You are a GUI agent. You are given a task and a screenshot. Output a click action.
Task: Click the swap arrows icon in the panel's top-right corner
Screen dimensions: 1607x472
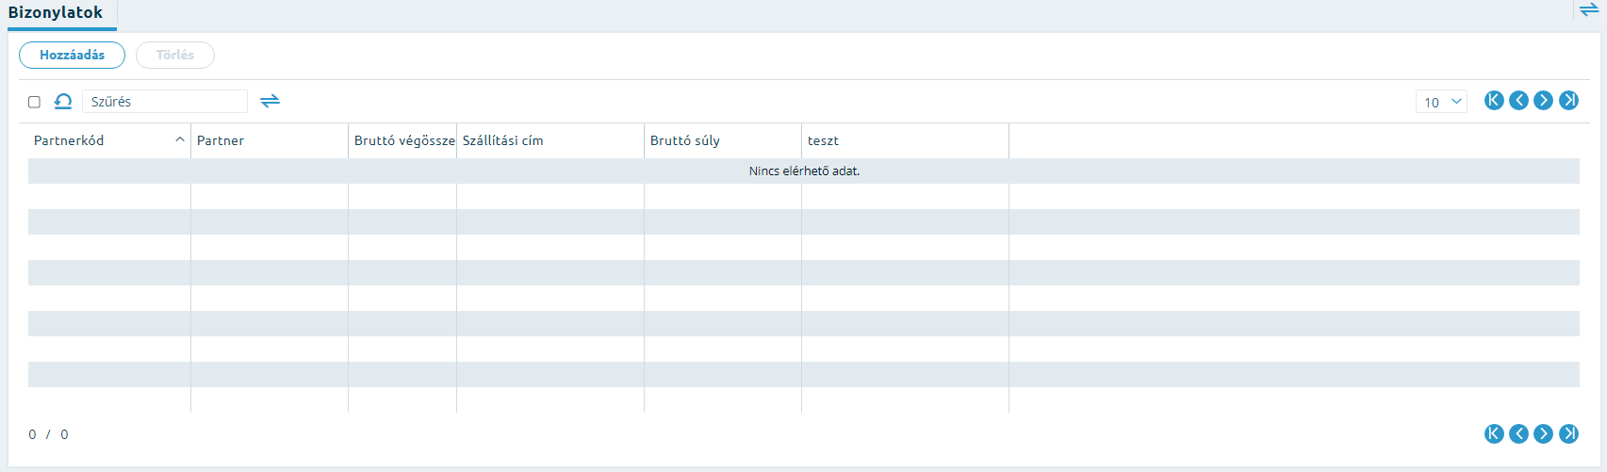click(x=1589, y=10)
